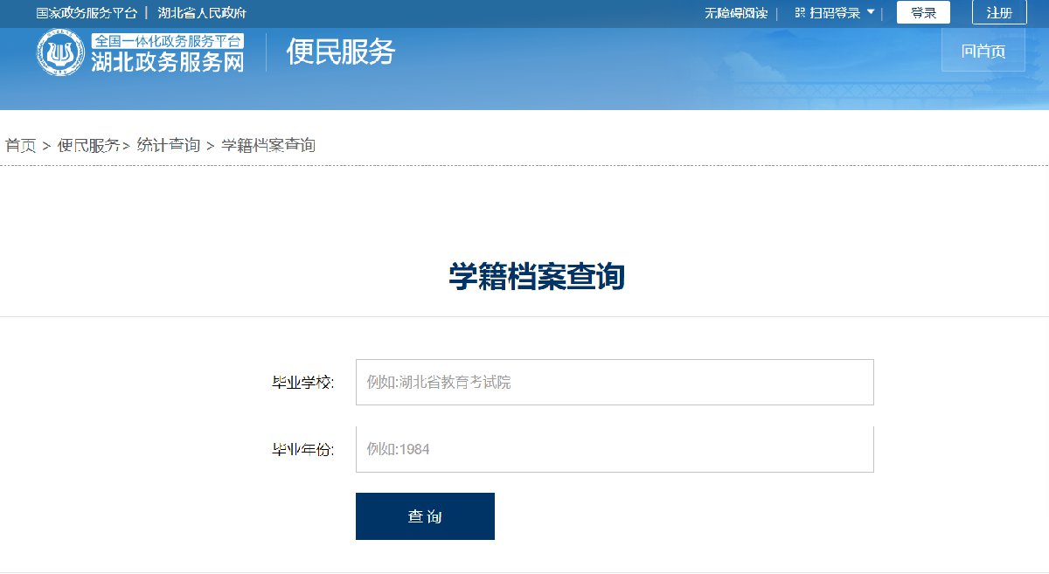Click the 毕业学校 label
This screenshot has width=1049, height=574.
pos(302,383)
